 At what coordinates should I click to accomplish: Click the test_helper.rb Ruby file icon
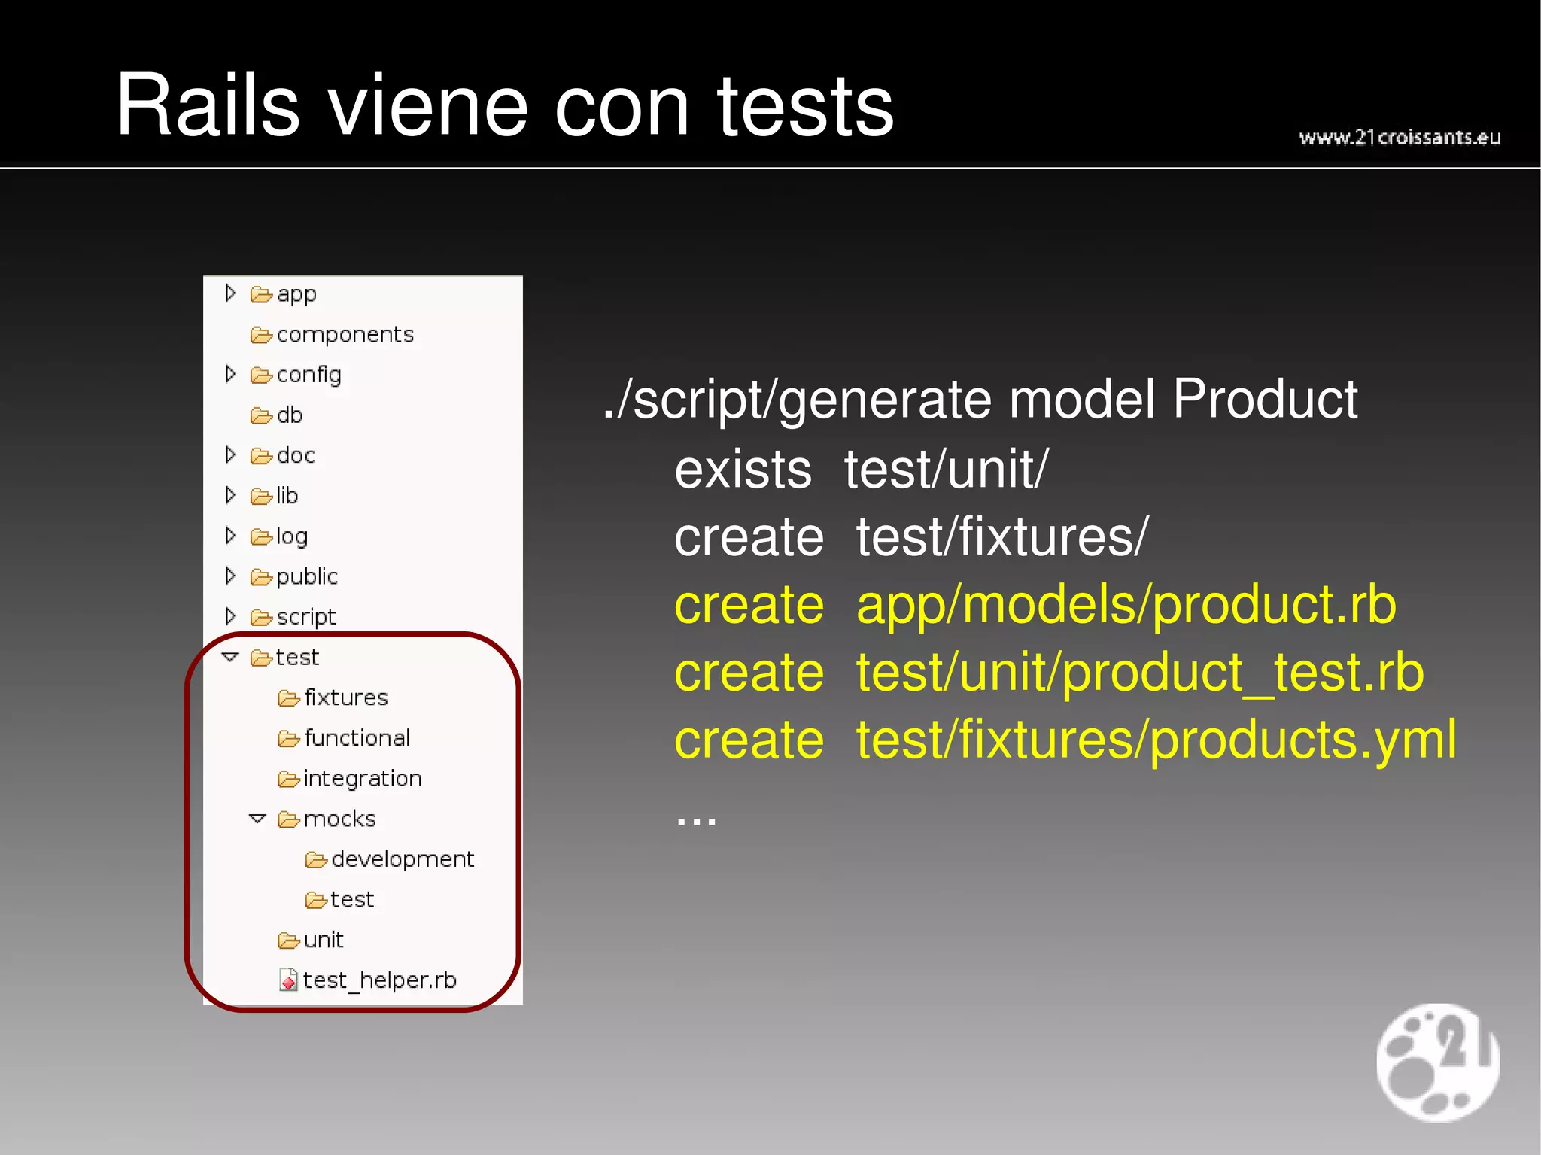[288, 980]
